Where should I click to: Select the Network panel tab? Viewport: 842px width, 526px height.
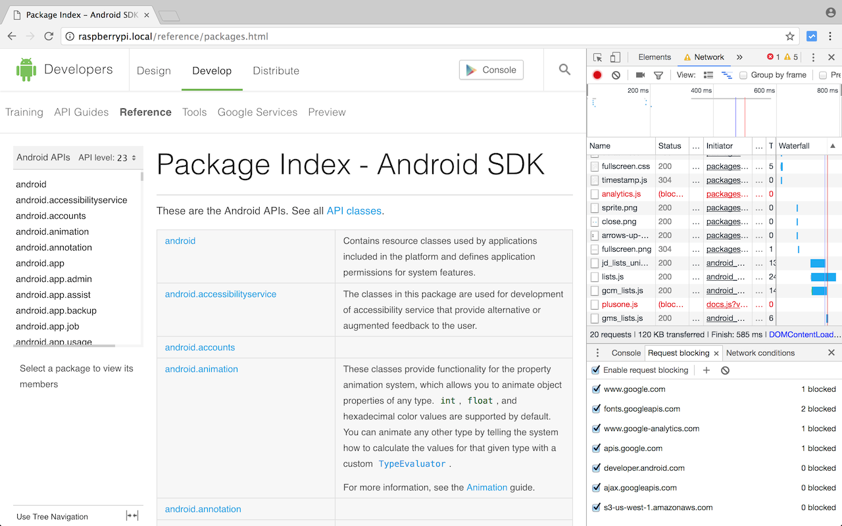(x=704, y=57)
